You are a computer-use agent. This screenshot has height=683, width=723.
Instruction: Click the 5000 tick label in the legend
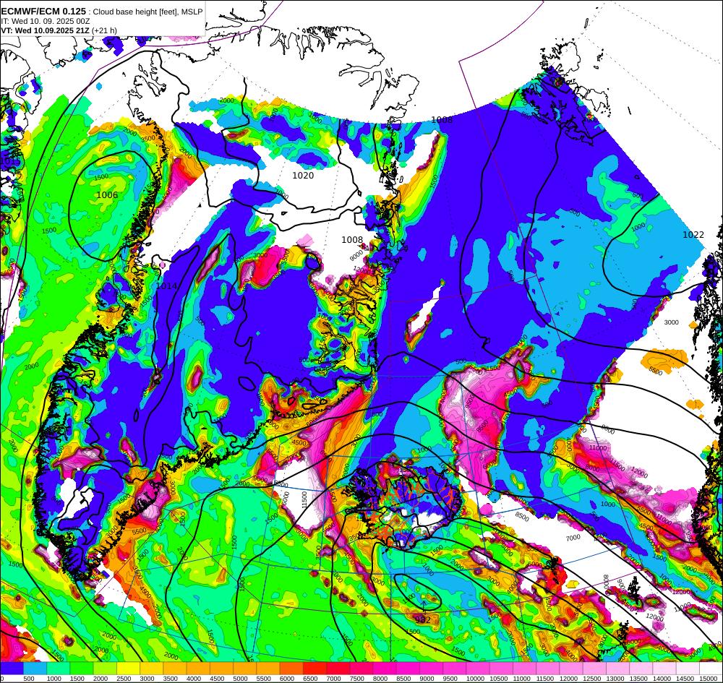pyautogui.click(x=240, y=679)
